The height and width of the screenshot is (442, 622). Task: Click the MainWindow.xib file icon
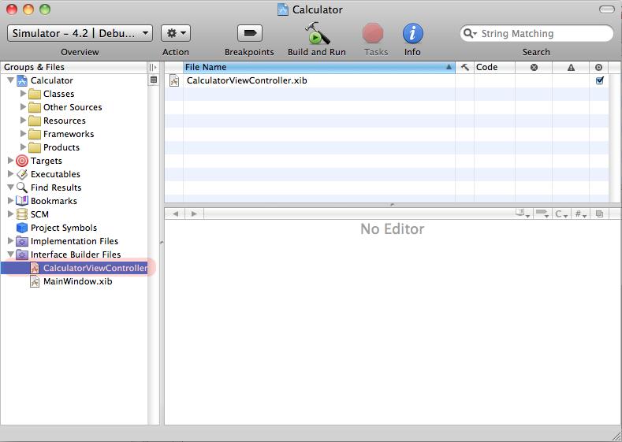pos(35,281)
